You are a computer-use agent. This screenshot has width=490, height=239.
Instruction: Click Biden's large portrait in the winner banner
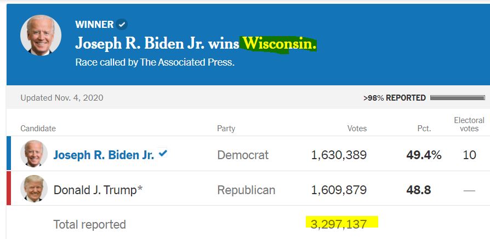click(41, 36)
